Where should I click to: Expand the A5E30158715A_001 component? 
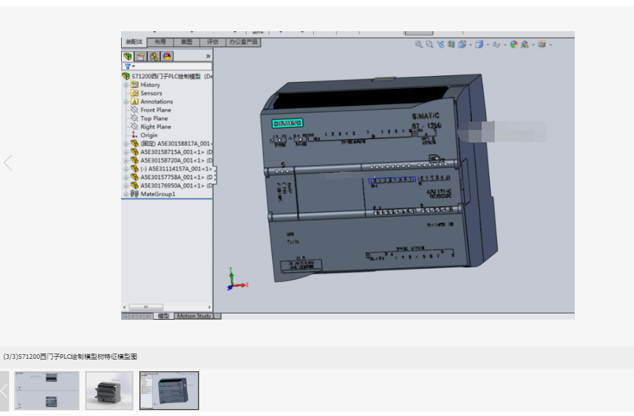tap(126, 152)
